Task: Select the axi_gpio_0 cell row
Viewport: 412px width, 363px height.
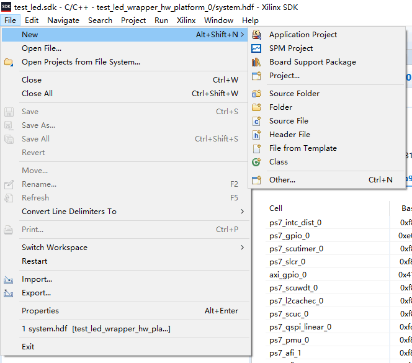Action: (x=327, y=275)
